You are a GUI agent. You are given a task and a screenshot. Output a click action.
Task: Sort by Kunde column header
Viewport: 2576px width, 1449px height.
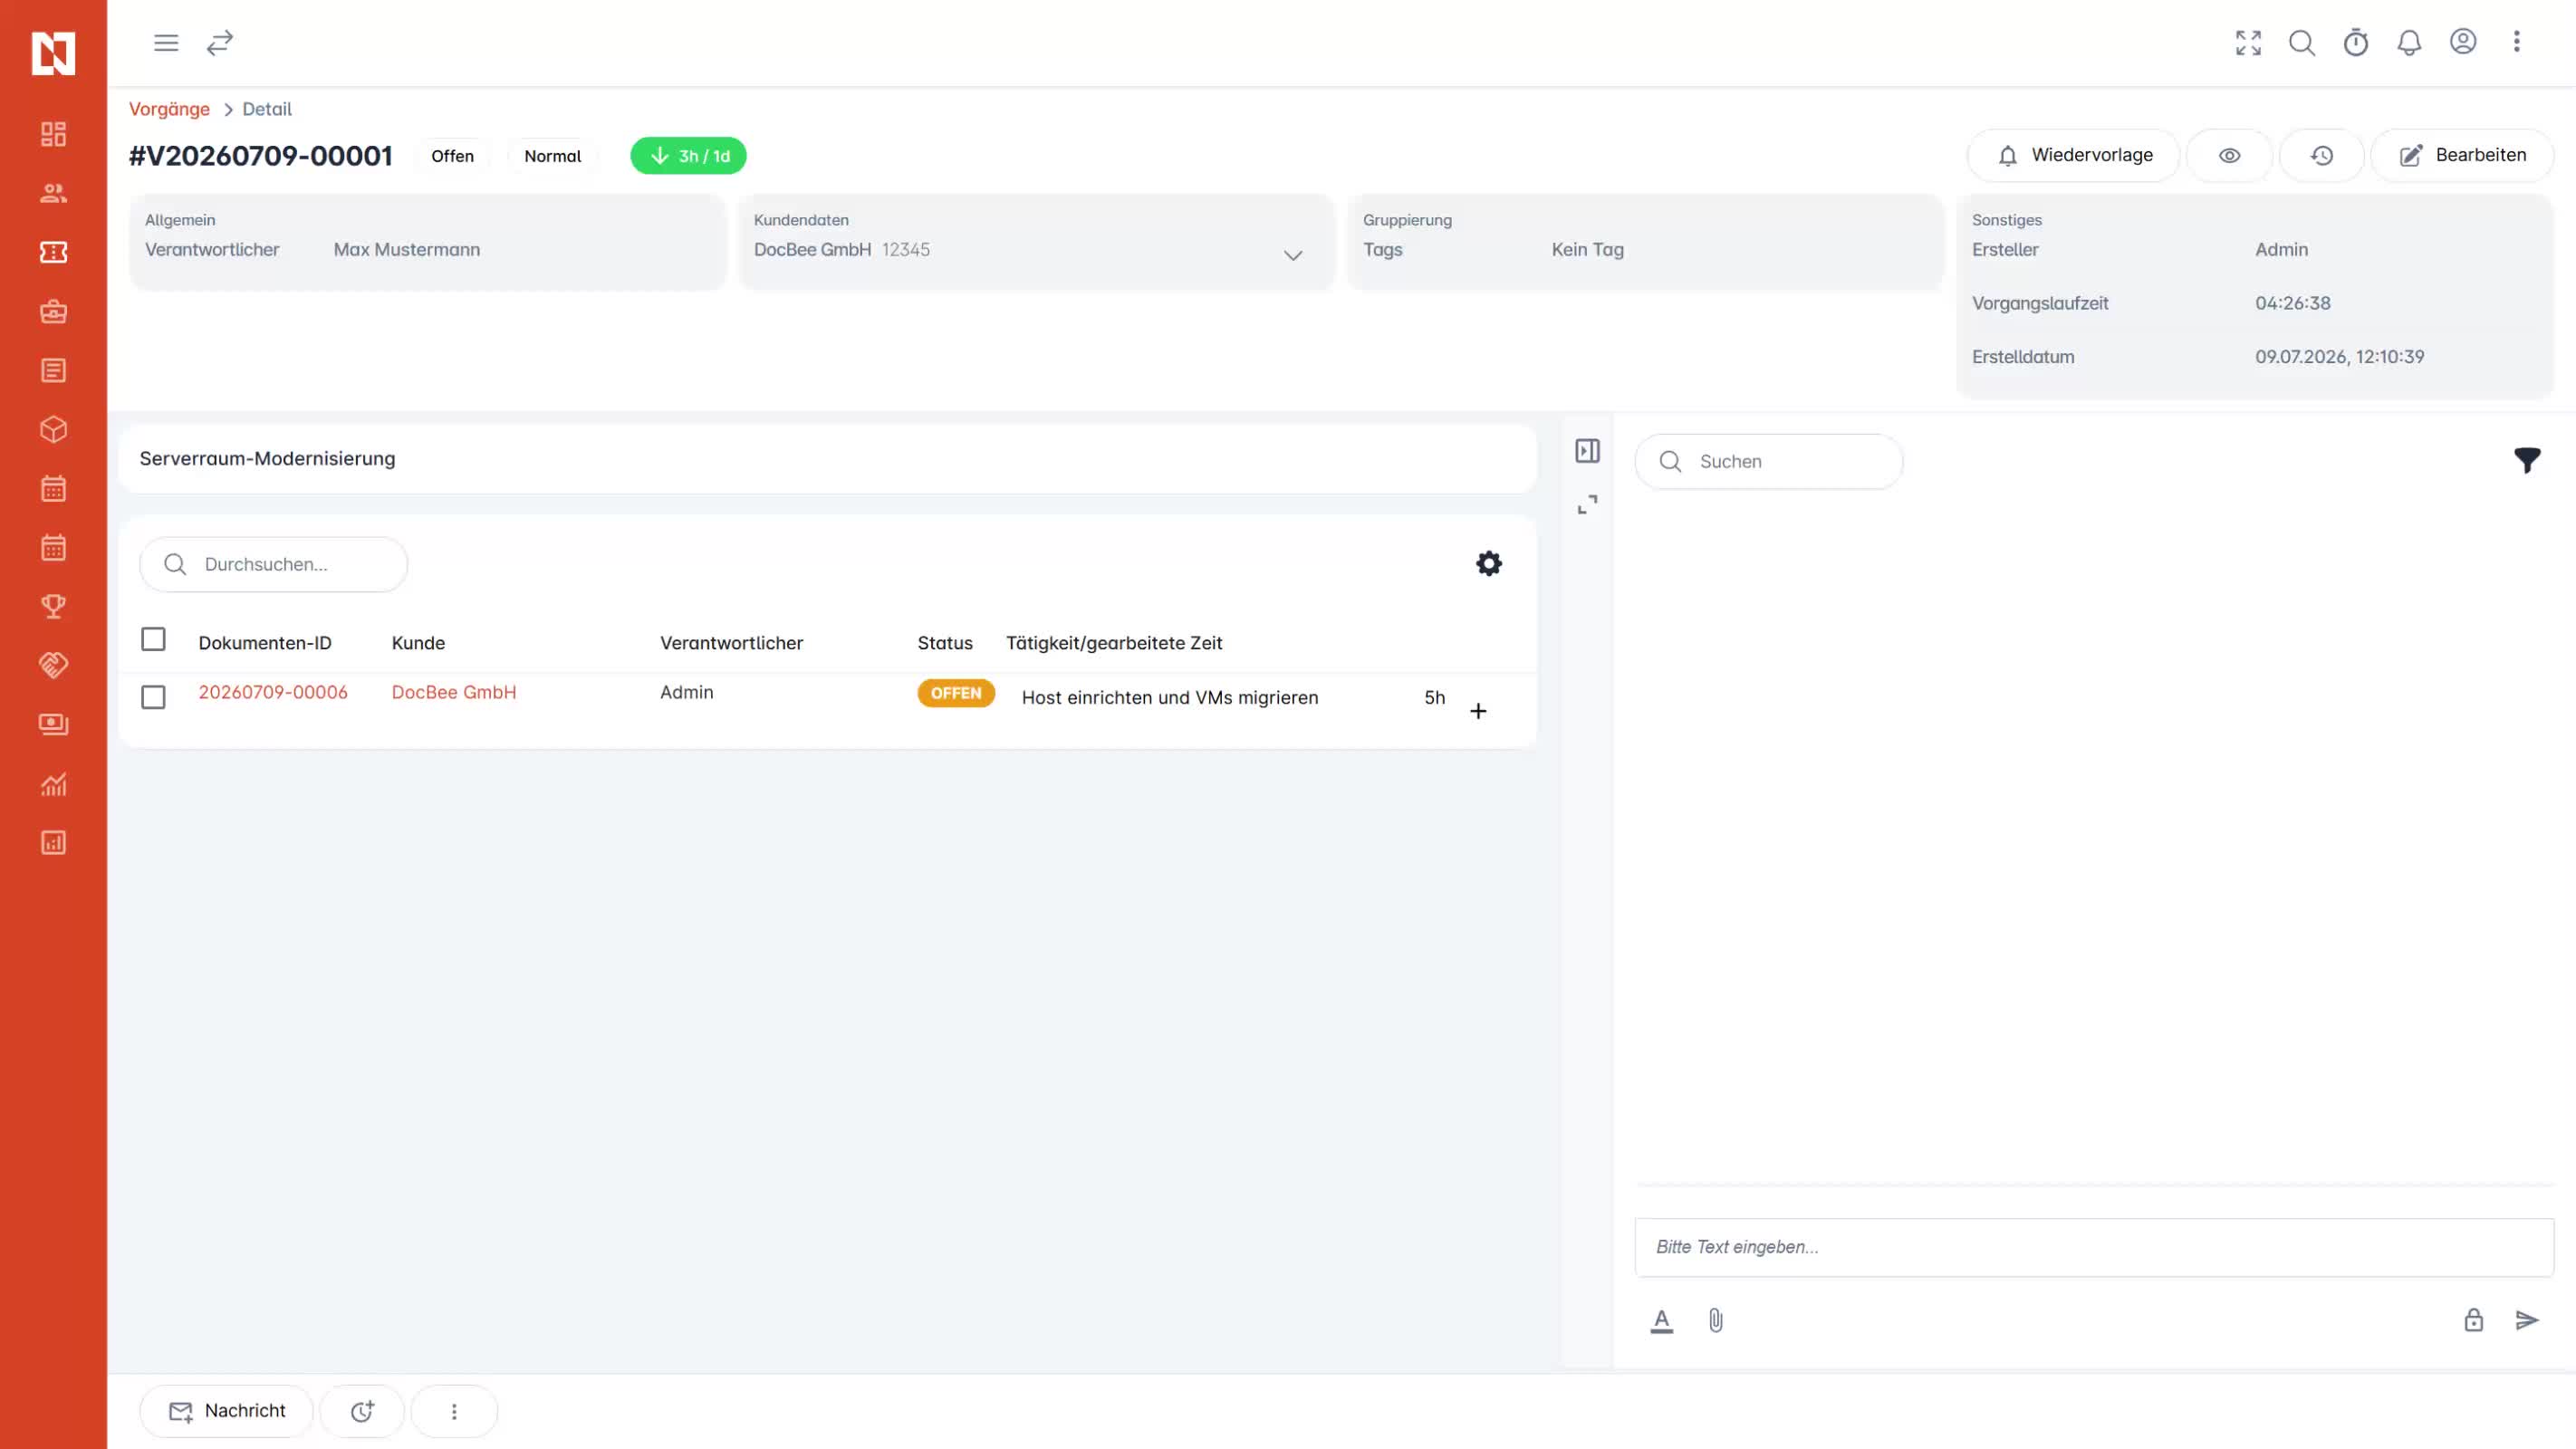click(418, 643)
